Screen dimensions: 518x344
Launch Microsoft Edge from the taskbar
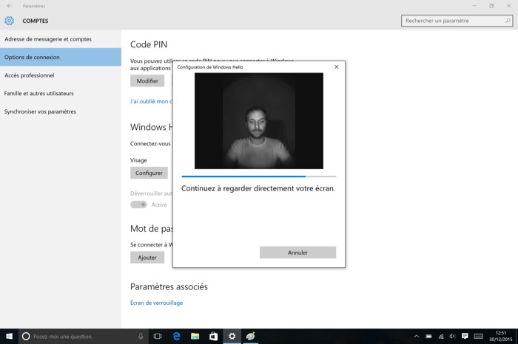pos(177,336)
